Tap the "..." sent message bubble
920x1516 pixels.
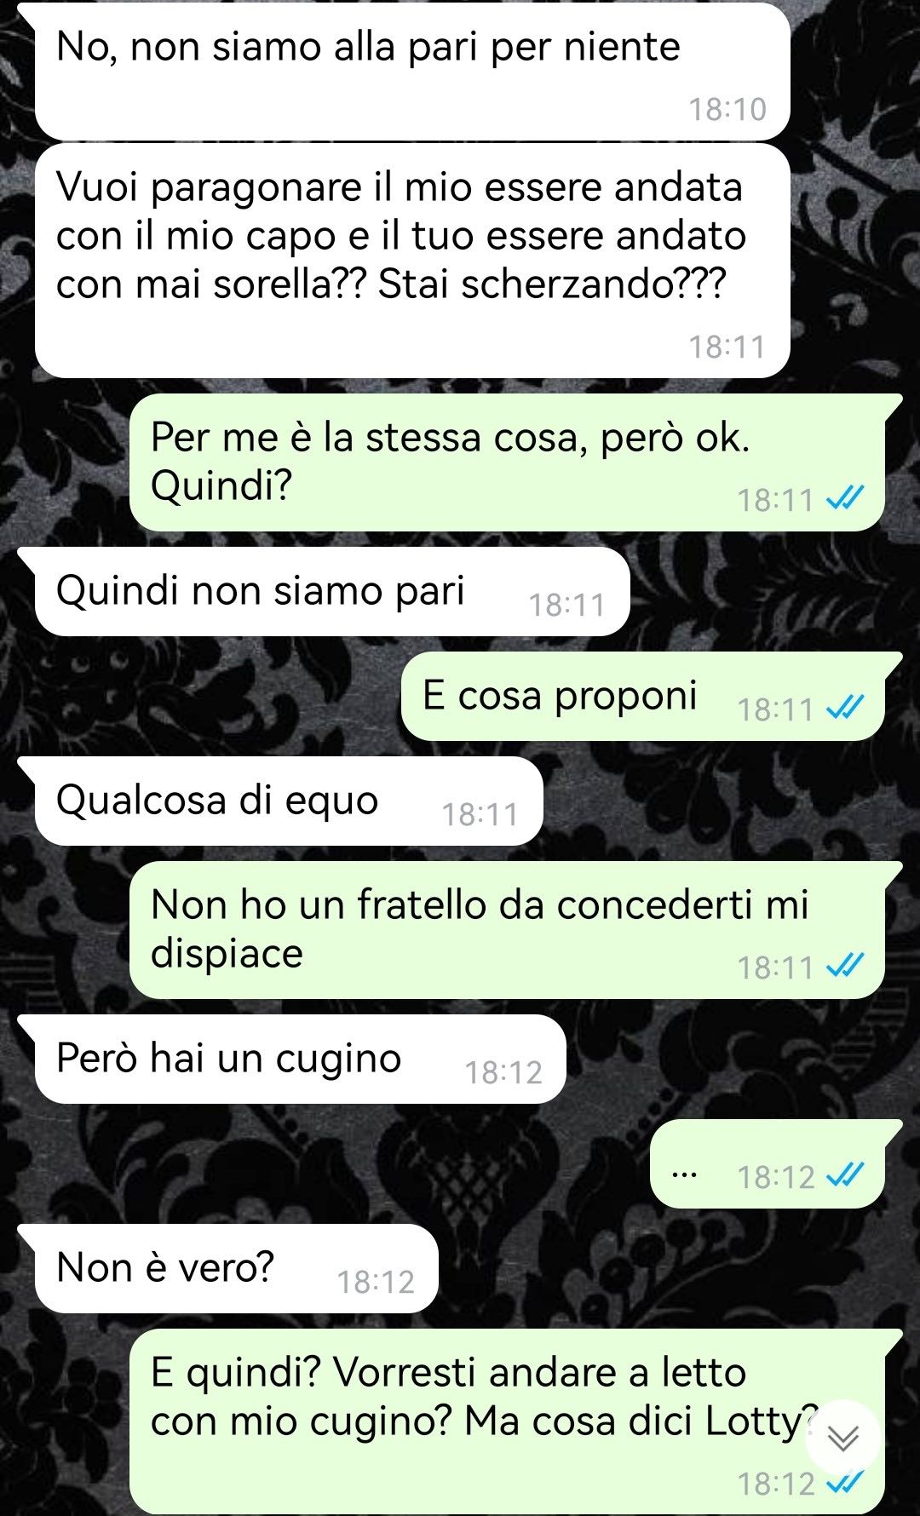tap(767, 1164)
